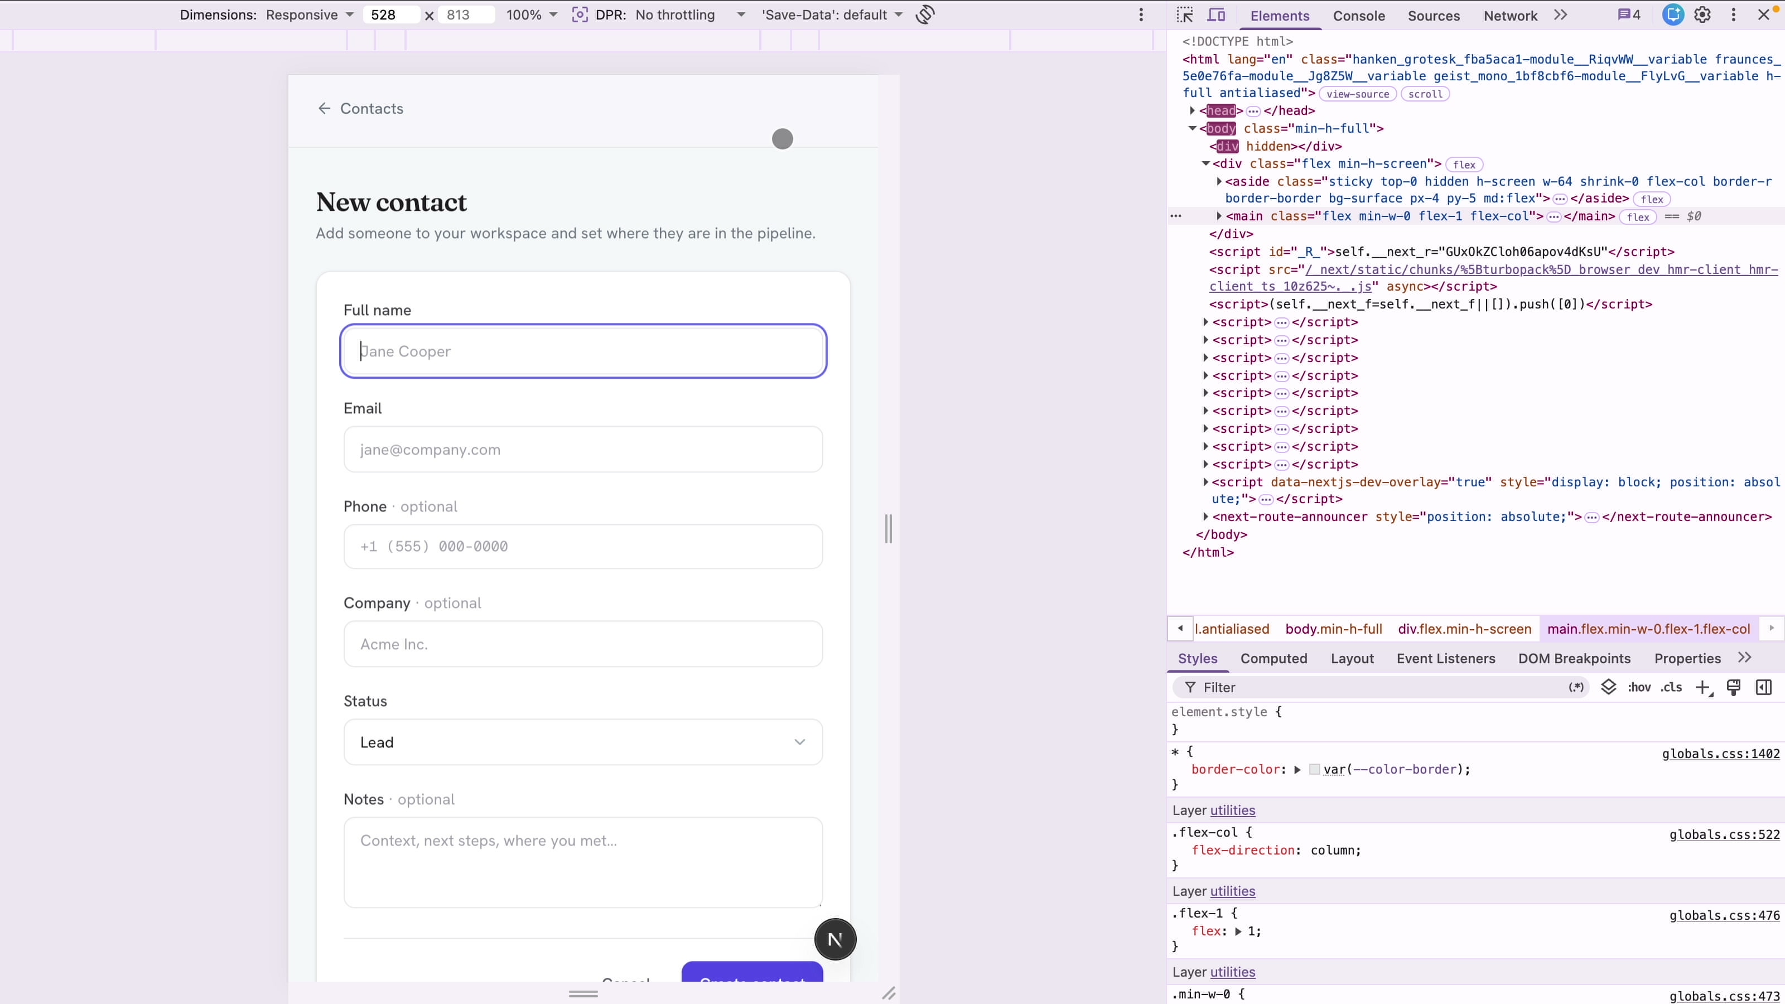Switch to the Network tab
The width and height of the screenshot is (1785, 1004).
1510,15
